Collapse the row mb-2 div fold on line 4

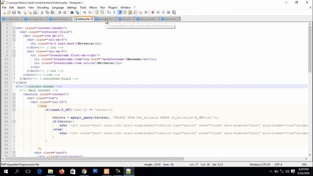14,36
